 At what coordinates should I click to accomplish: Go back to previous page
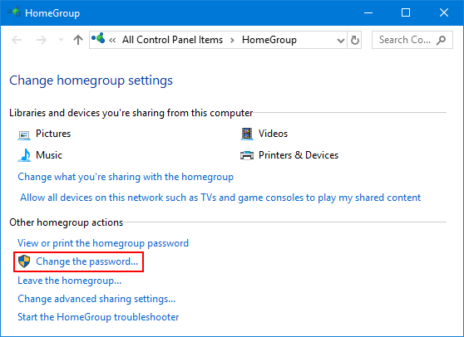(x=17, y=40)
